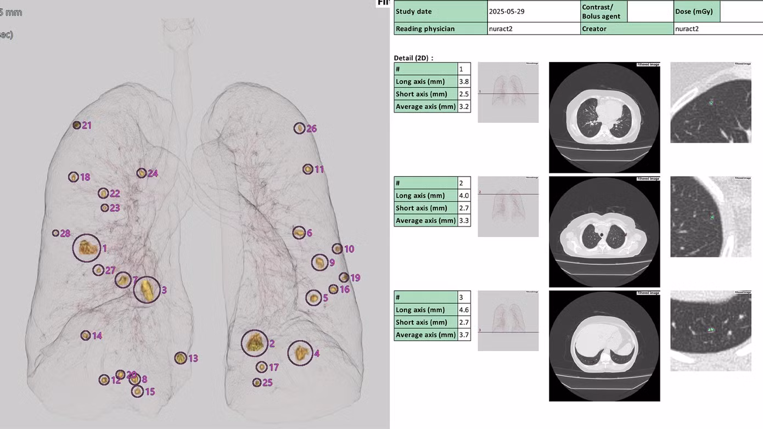Select small nodule marker 28 in the rendering
Screen dimensions: 763x429
click(55, 233)
